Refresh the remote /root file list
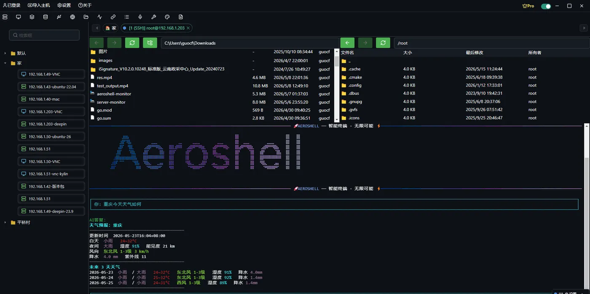This screenshot has height=294, width=590. point(383,43)
